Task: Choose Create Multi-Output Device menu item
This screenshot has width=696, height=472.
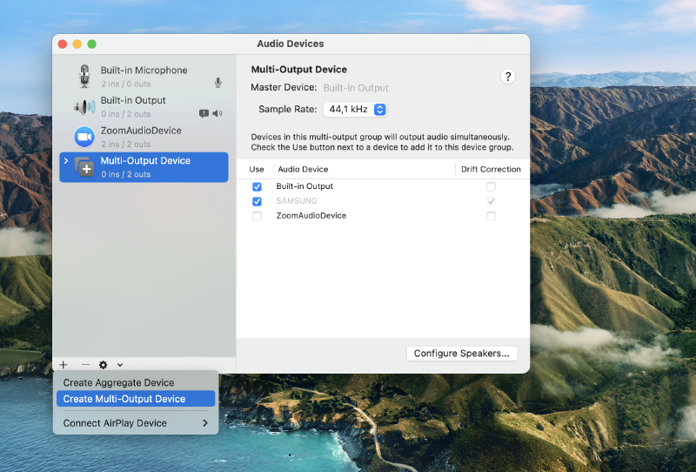Action: click(x=124, y=399)
